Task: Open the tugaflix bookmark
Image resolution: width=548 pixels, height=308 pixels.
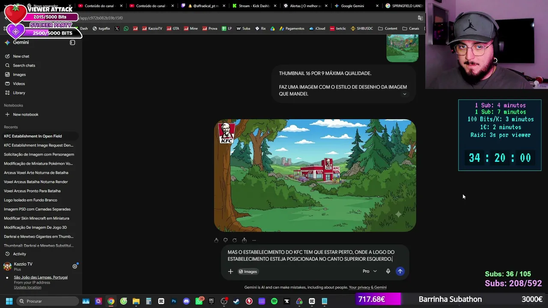Action: (101, 29)
